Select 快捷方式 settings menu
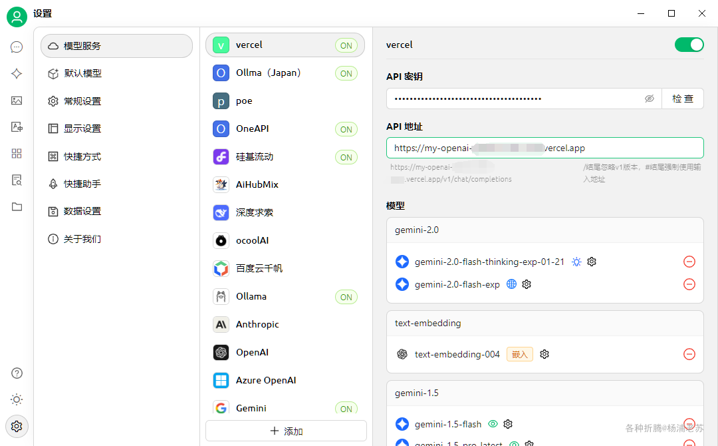Viewport: 718px width, 446px height. (x=117, y=156)
